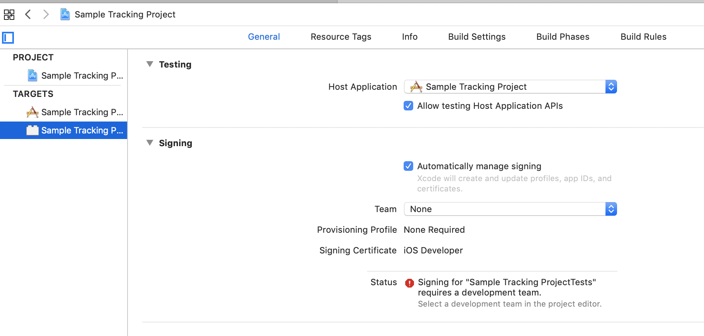The image size is (704, 336).
Task: Select the highlighted tests target row
Action: pyautogui.click(x=64, y=130)
